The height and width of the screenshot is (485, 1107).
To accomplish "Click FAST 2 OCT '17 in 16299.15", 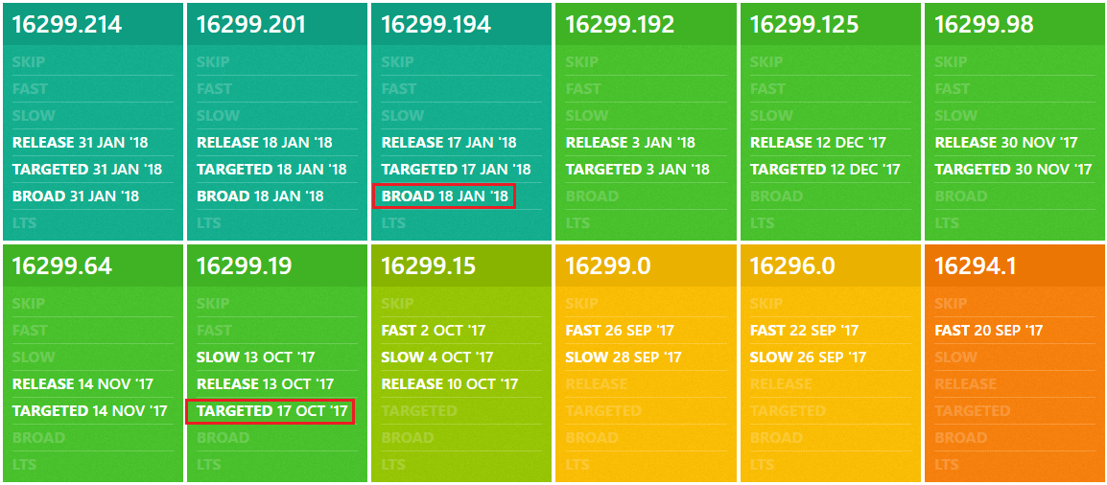I will [x=434, y=331].
